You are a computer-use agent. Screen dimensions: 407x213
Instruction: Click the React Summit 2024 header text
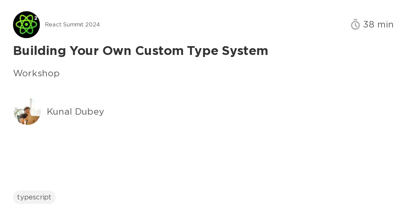coord(72,24)
